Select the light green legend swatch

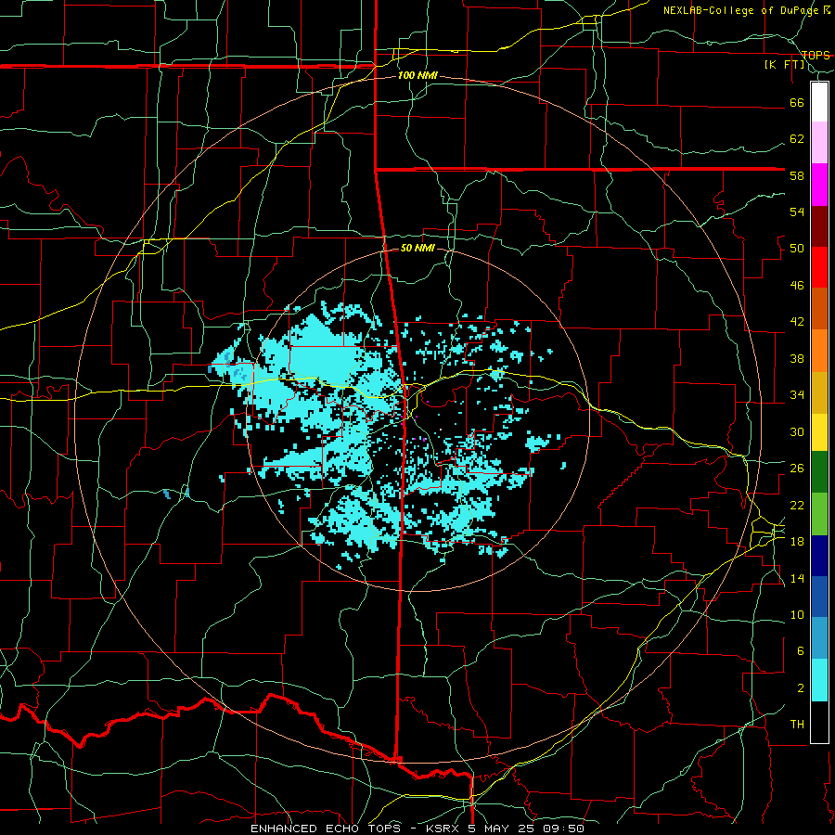coord(819,514)
